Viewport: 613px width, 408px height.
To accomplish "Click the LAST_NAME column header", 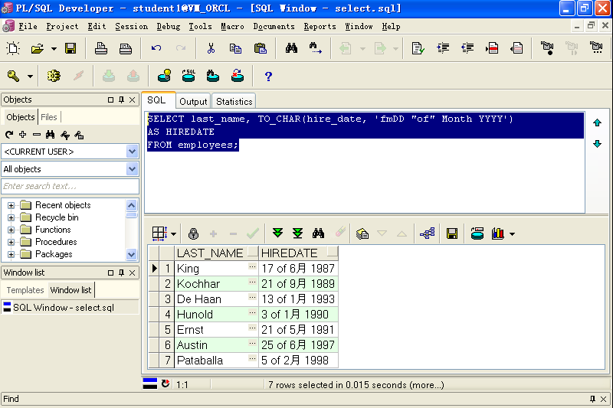I will [209, 253].
